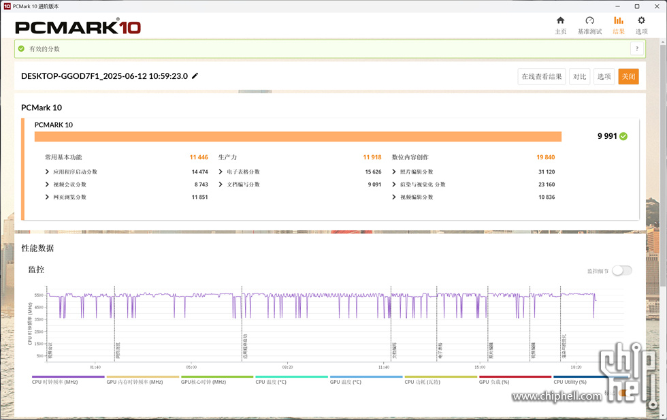Toggle the GPU 温度 (°C) legend series
This screenshot has width=667, height=420.
(x=366, y=380)
